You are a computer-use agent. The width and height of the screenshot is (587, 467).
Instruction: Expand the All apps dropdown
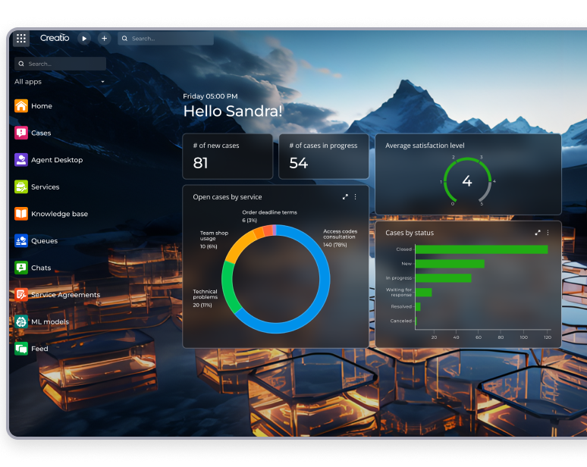click(102, 82)
